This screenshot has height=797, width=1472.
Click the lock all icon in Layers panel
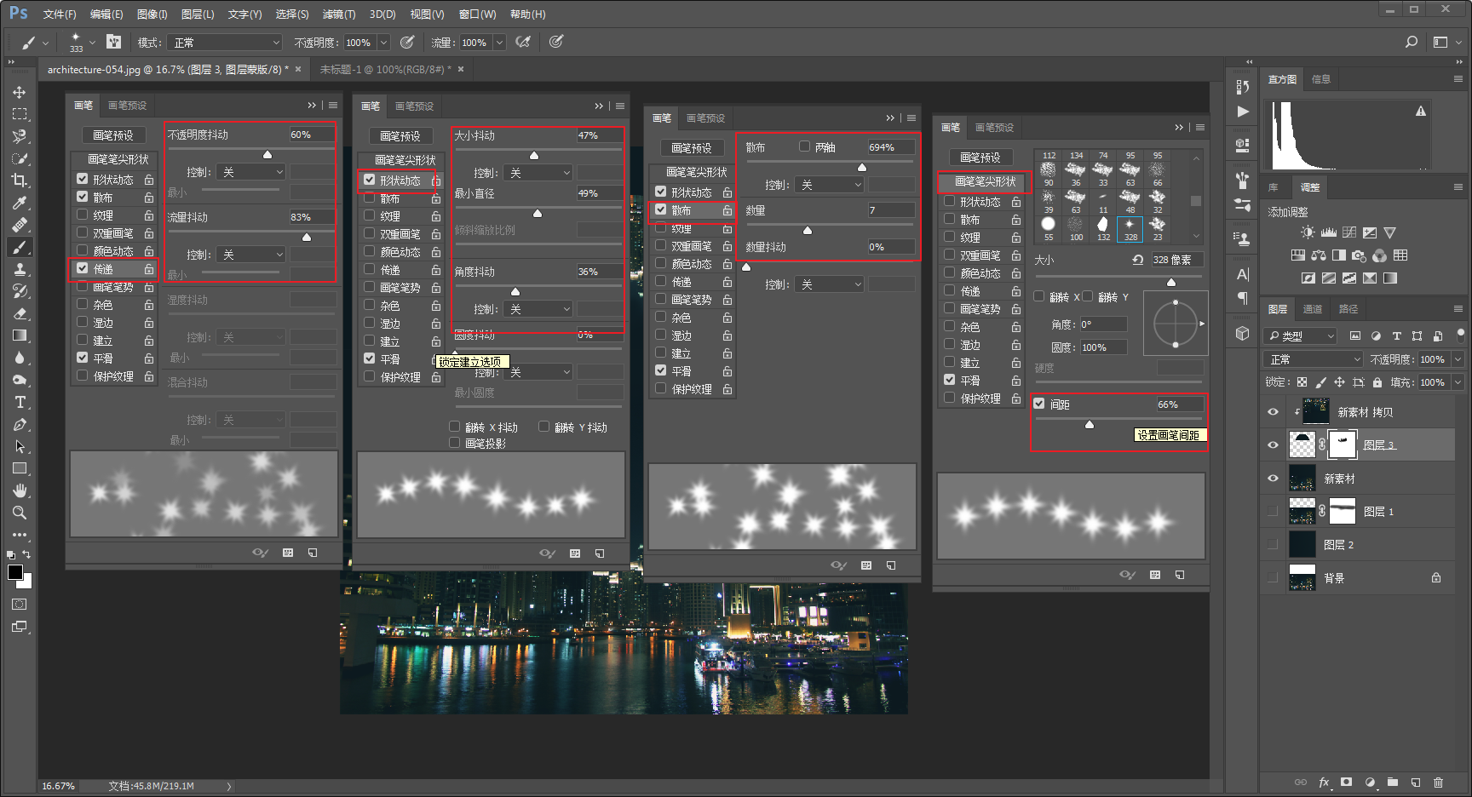click(x=1377, y=382)
